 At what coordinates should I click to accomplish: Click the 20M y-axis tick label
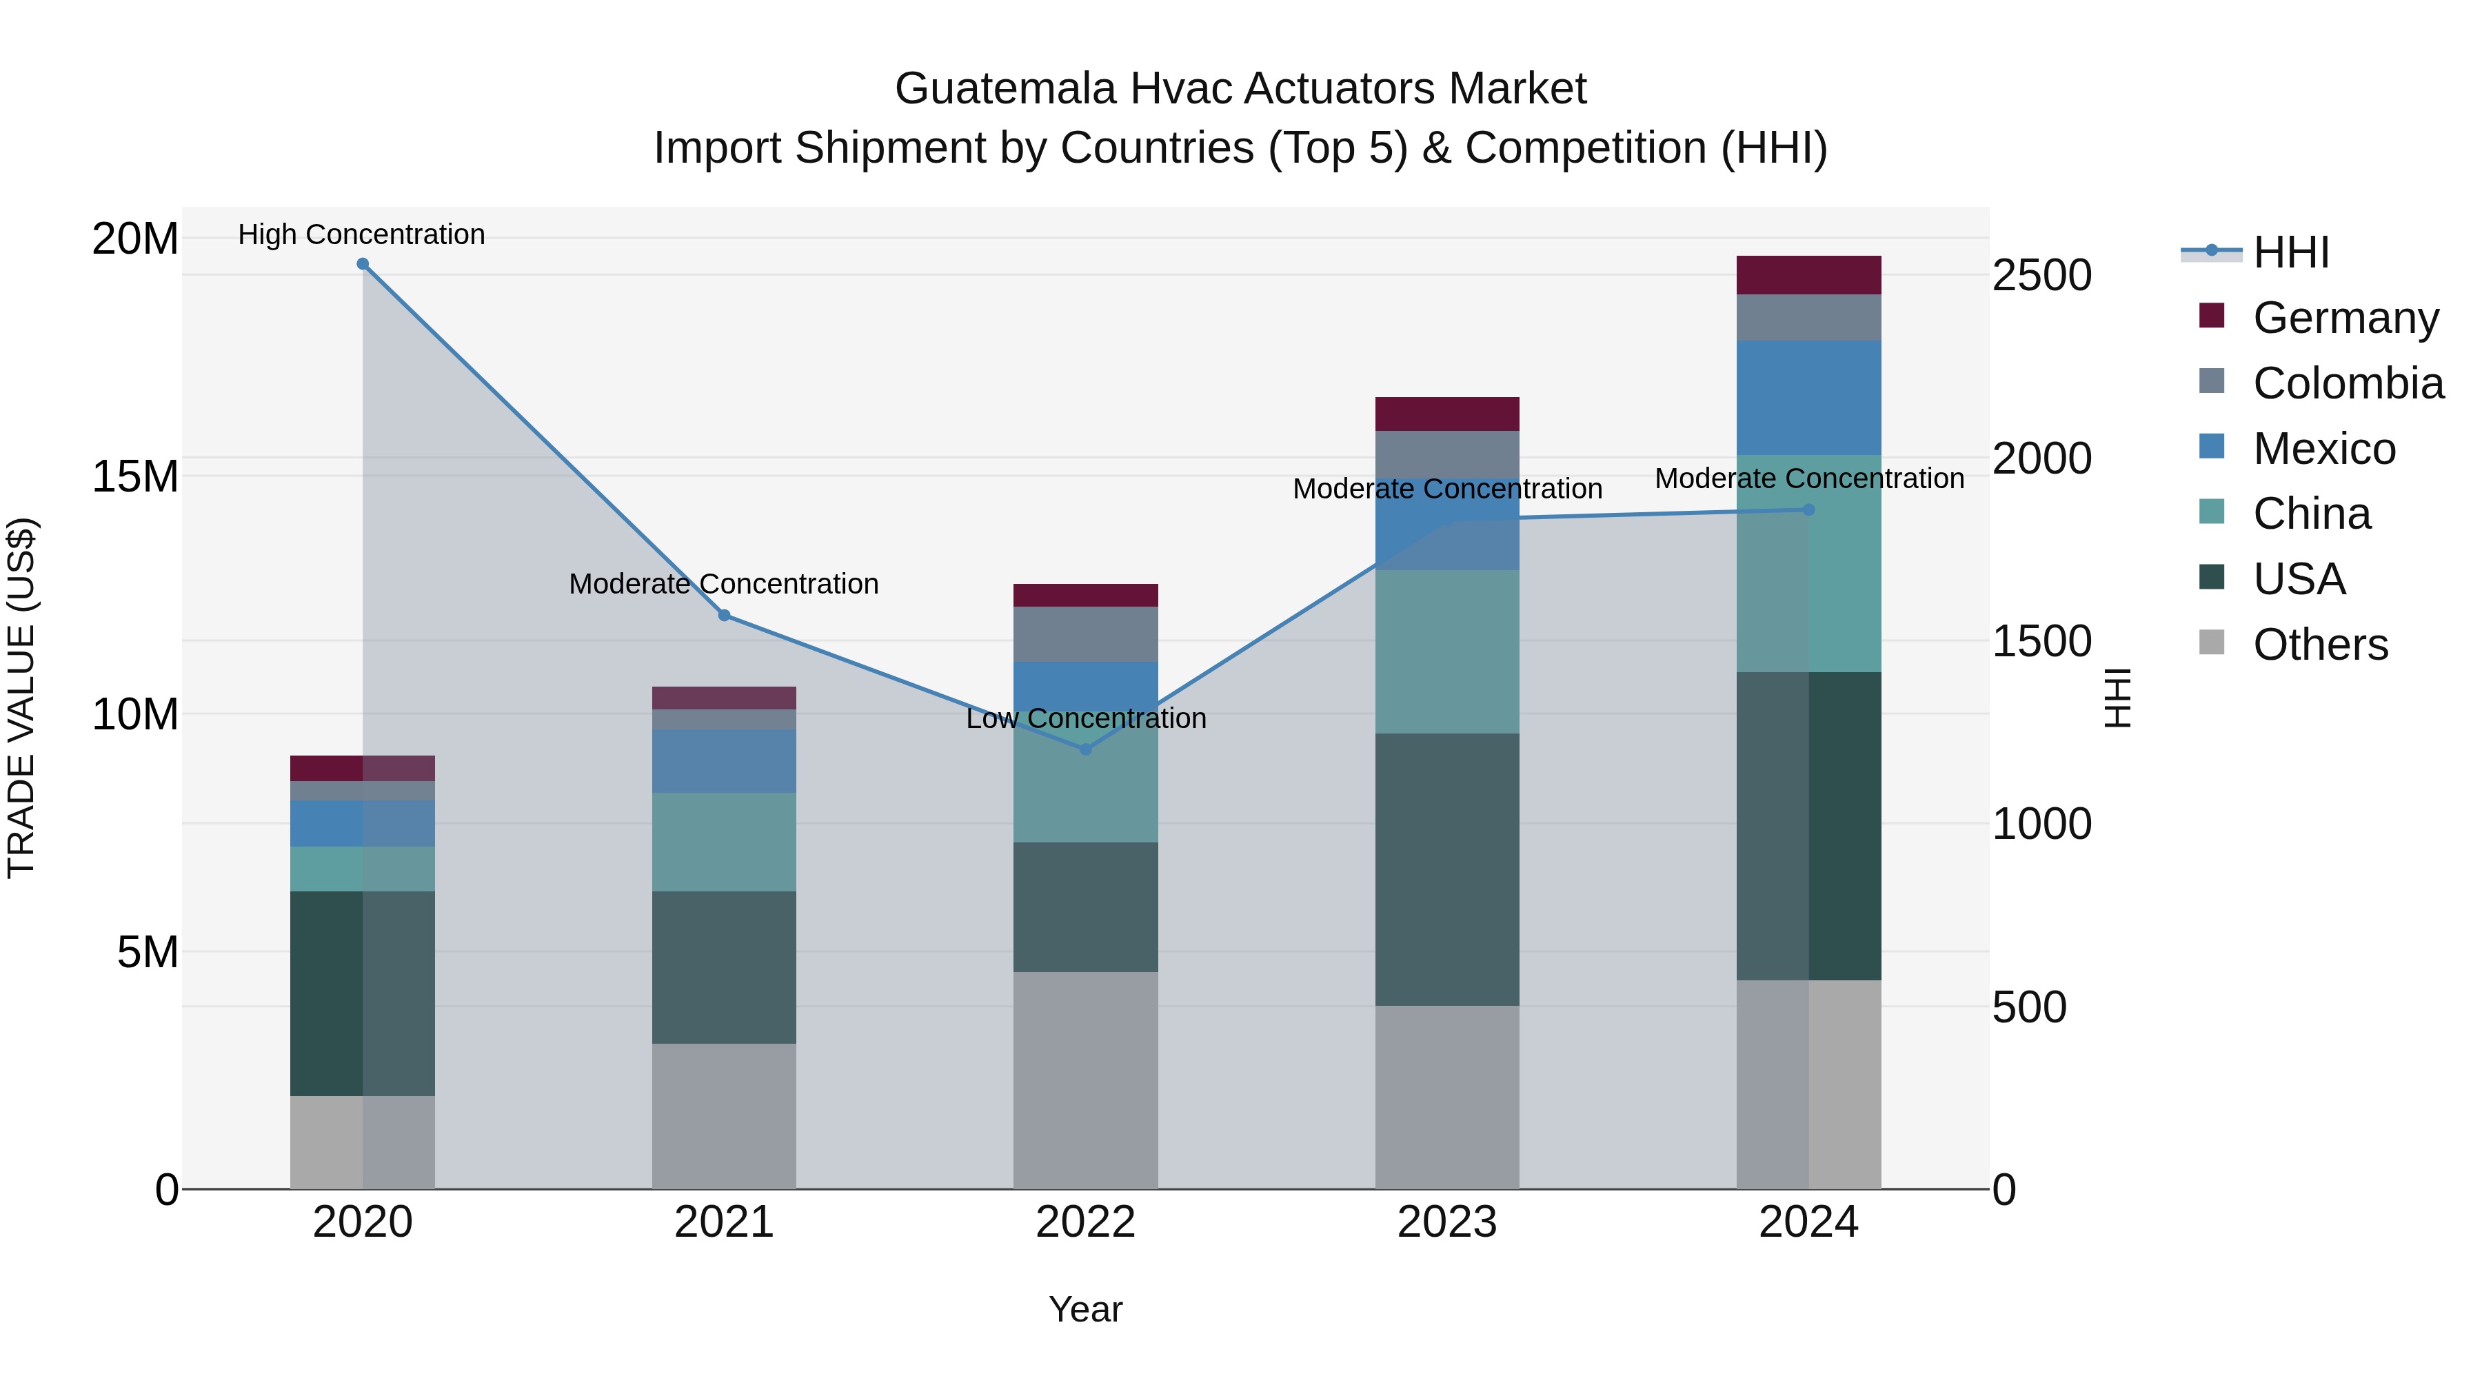click(135, 239)
